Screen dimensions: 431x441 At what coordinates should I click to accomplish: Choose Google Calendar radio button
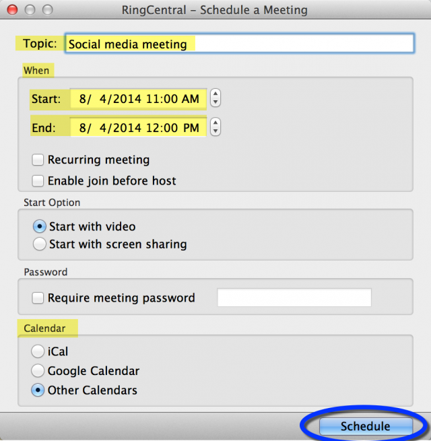click(x=40, y=371)
